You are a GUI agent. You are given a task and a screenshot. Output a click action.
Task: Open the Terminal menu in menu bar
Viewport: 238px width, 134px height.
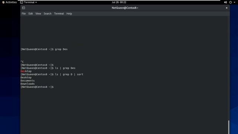(x=59, y=13)
